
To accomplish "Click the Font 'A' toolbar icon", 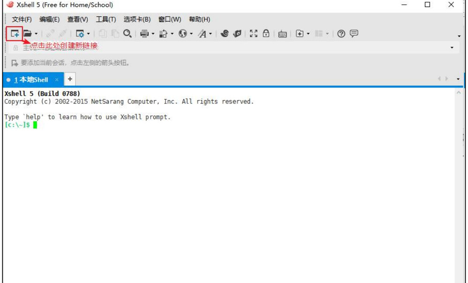I will (203, 34).
